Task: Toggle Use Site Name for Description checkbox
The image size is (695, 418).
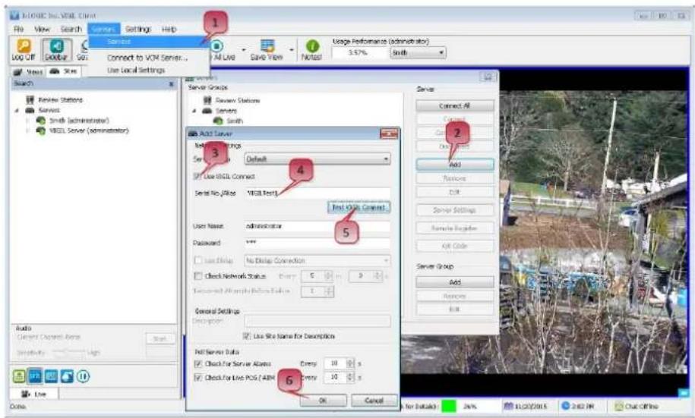Action: 247,336
